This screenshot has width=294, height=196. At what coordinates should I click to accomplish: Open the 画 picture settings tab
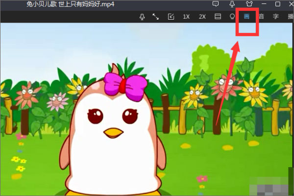[247, 17]
